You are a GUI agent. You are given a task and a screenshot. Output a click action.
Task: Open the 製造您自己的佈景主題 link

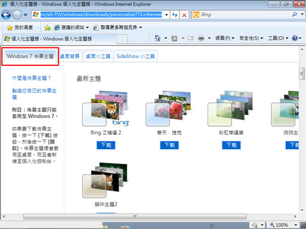pos(34,94)
